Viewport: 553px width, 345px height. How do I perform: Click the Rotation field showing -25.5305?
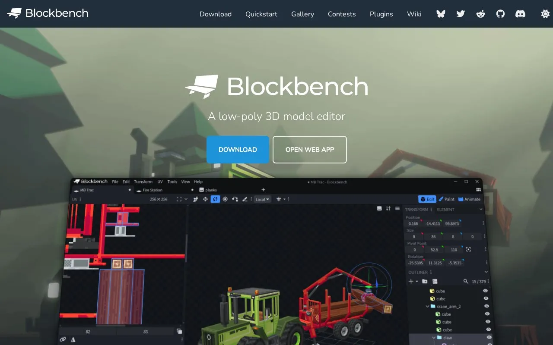pyautogui.click(x=416, y=263)
